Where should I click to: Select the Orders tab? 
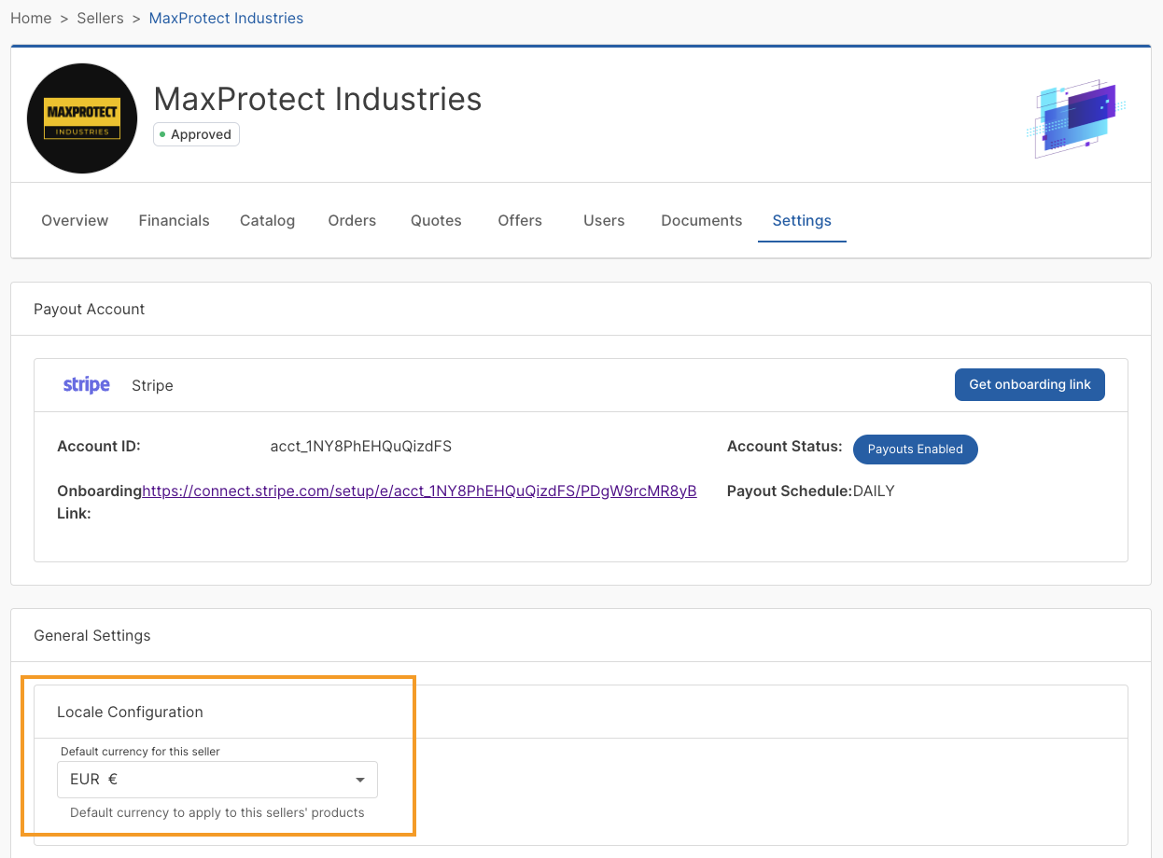tap(352, 221)
